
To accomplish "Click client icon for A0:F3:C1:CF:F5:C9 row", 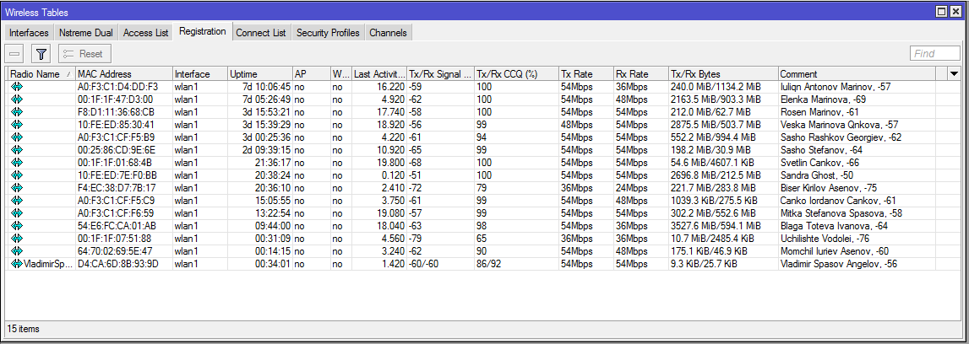I will [16, 201].
